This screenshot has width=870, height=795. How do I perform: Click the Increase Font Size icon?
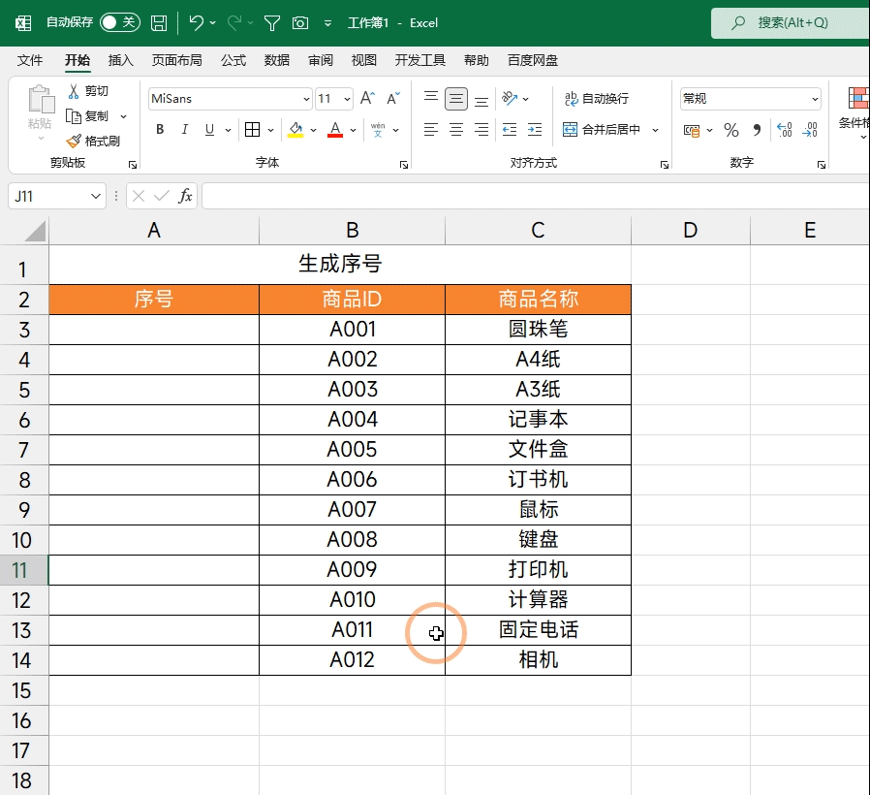click(x=367, y=99)
